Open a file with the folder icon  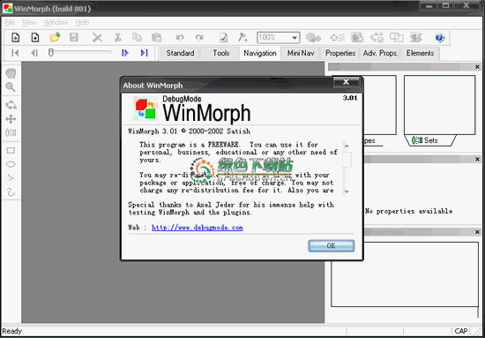(55, 37)
